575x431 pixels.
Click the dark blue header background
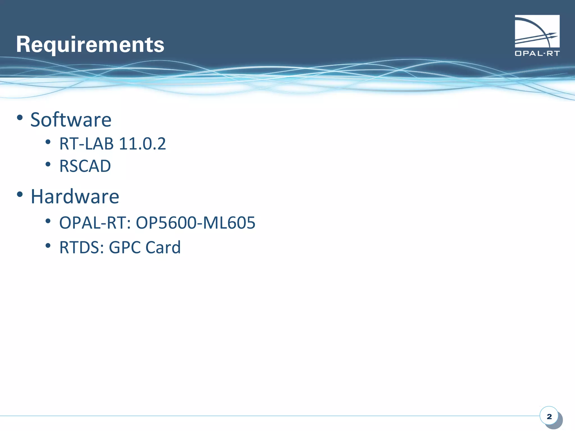tap(309, 28)
